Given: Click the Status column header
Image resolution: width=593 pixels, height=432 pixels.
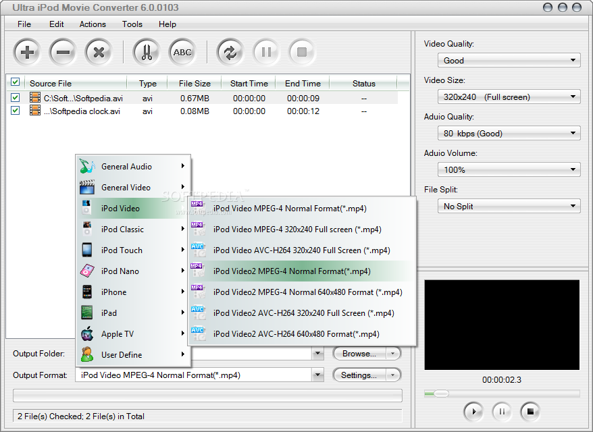Looking at the screenshot, I should [363, 83].
